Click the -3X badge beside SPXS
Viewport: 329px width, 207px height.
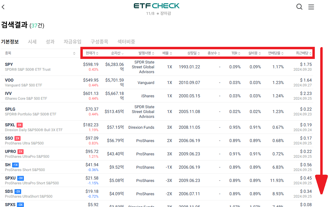point(20,205)
